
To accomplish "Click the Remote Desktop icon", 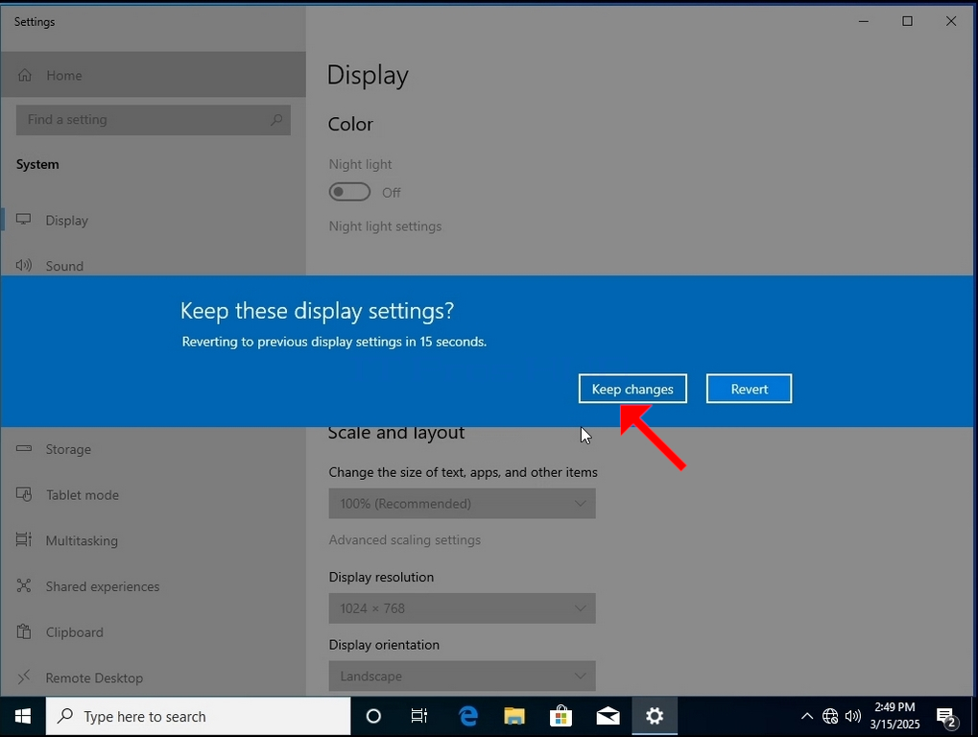I will [24, 678].
